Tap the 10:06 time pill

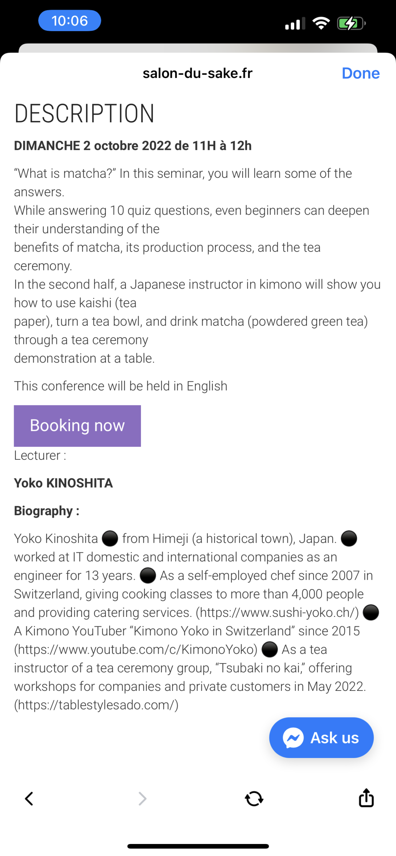tap(70, 21)
